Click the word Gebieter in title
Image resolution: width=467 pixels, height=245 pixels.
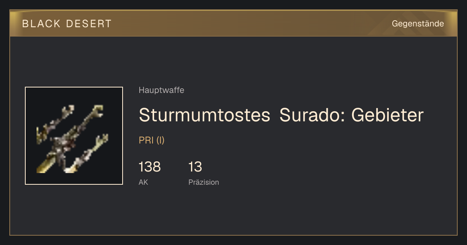pyautogui.click(x=387, y=115)
